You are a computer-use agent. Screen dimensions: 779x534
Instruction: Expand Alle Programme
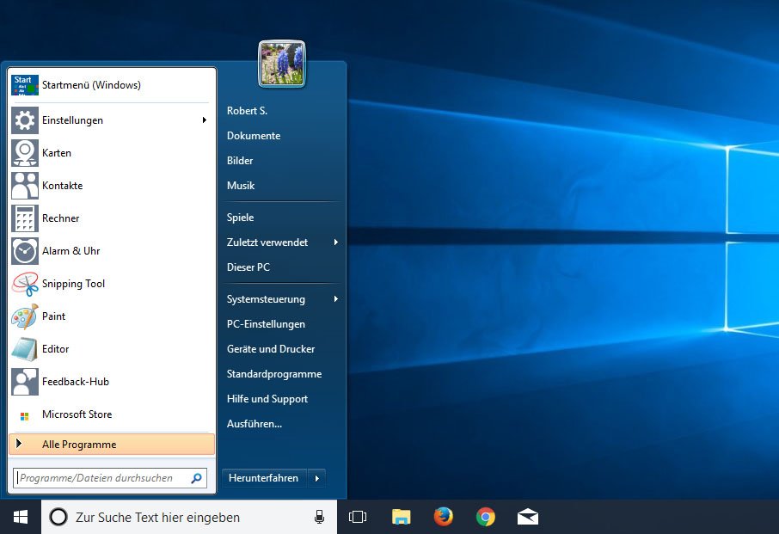(x=112, y=445)
